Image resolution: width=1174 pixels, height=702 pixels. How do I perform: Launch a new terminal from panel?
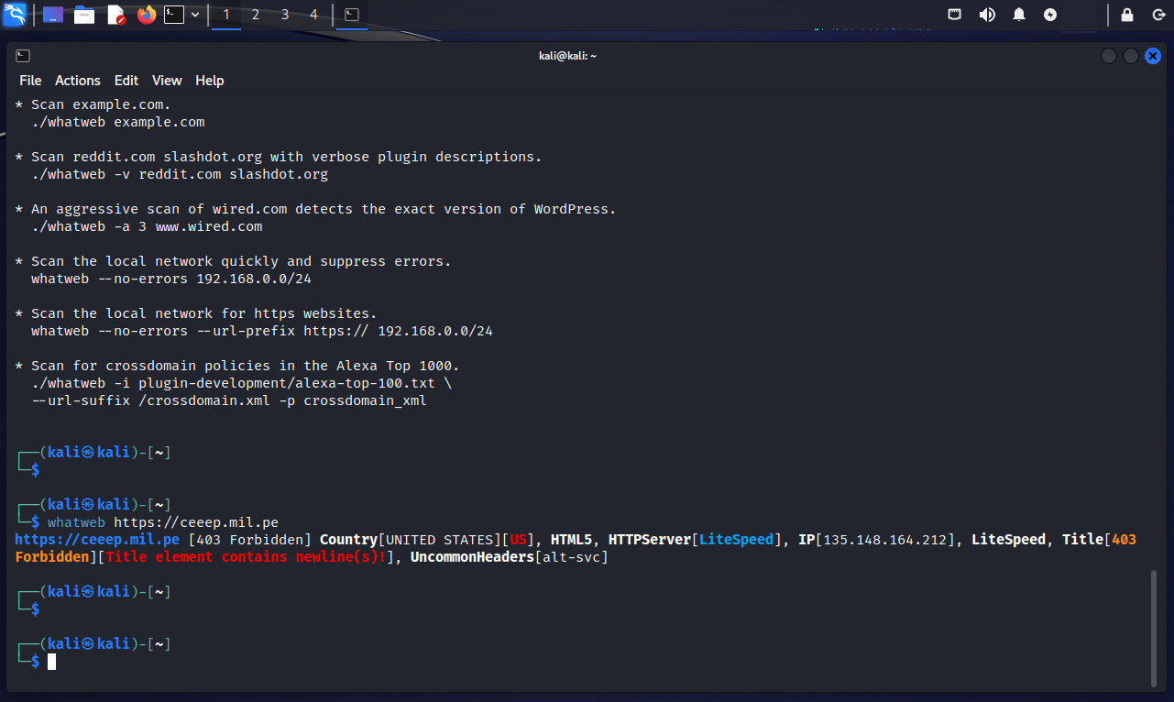coord(173,15)
